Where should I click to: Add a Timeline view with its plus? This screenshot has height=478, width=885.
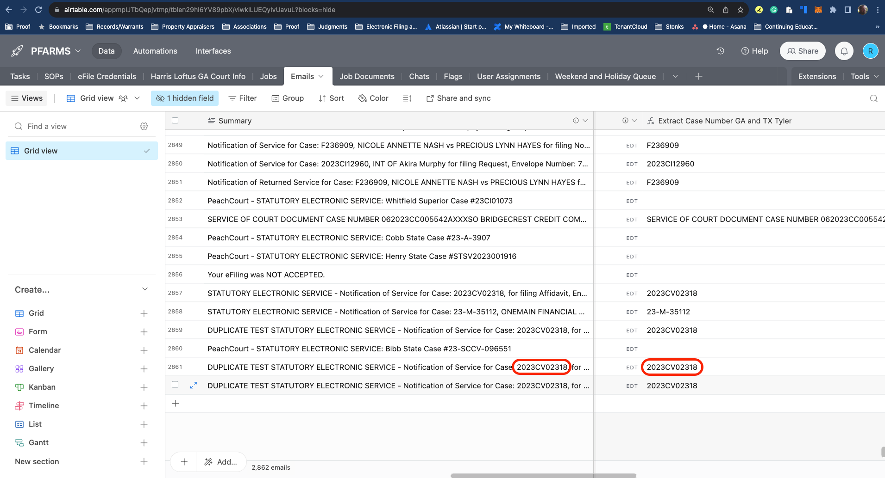tap(144, 406)
